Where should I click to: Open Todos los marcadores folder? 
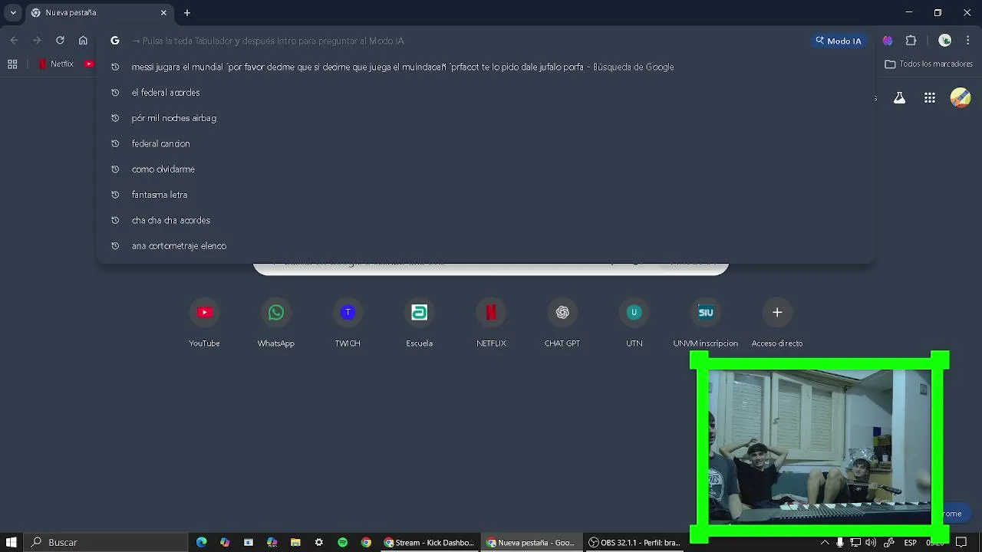(929, 64)
